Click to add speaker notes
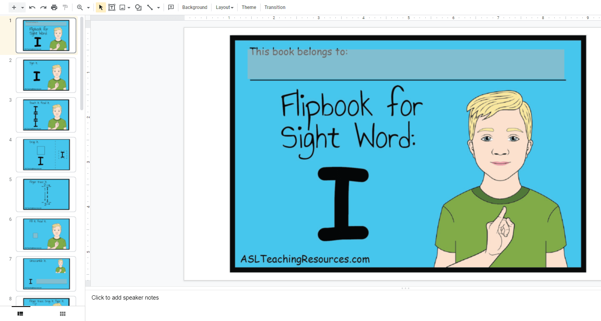 (125, 298)
